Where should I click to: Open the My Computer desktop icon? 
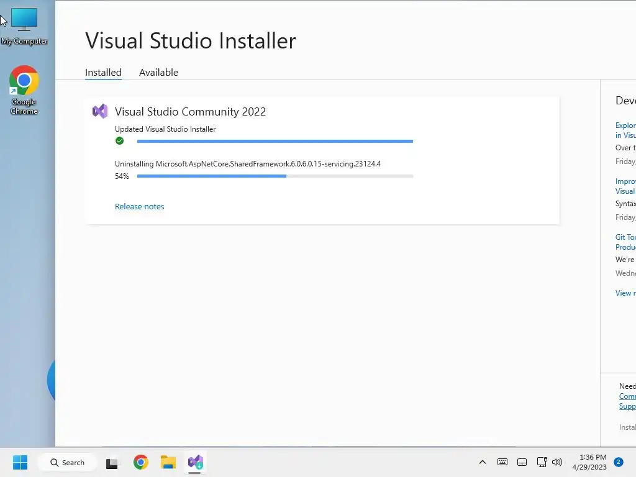pyautogui.click(x=24, y=26)
